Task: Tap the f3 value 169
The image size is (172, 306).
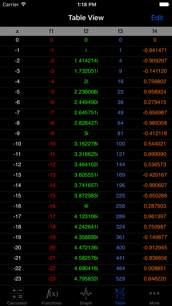Action: coord(120,175)
